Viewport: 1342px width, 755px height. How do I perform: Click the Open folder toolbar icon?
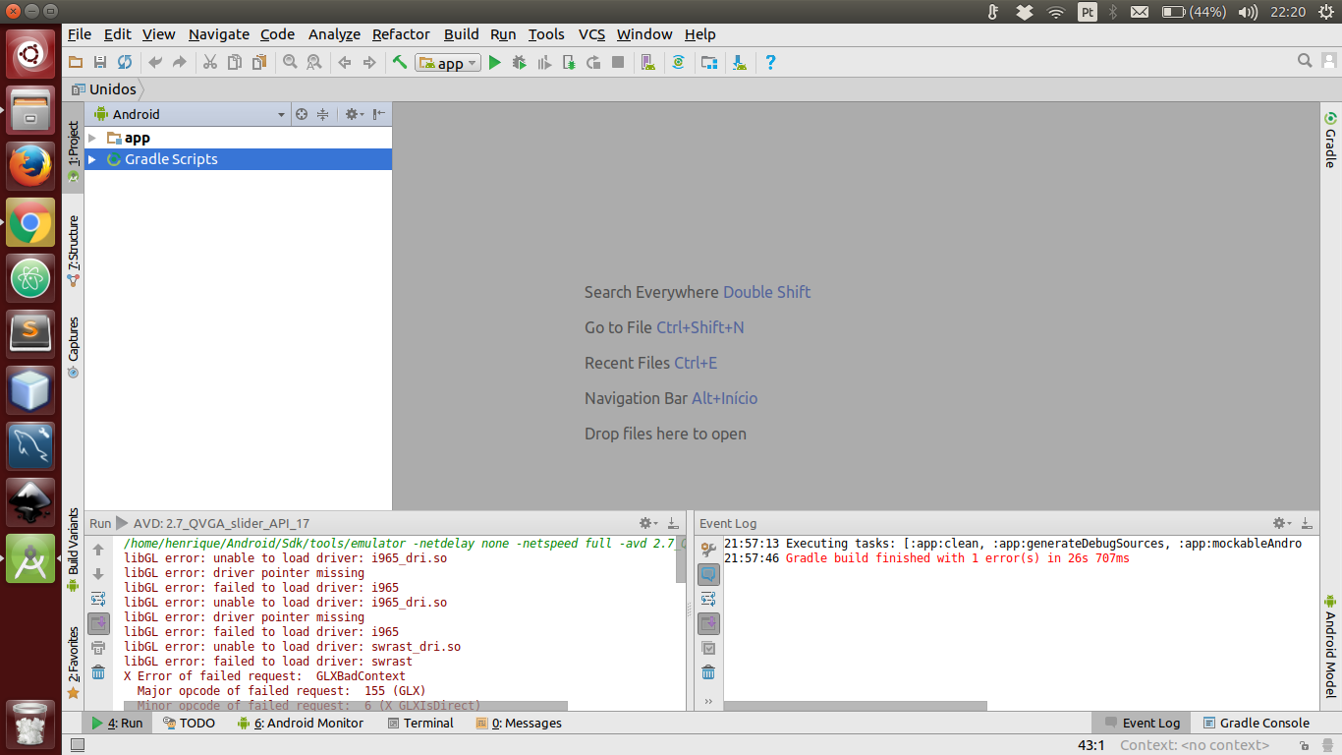pyautogui.click(x=76, y=62)
